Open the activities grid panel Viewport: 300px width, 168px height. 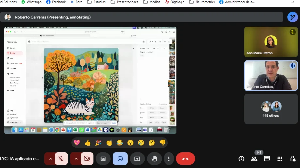[x=280, y=159]
